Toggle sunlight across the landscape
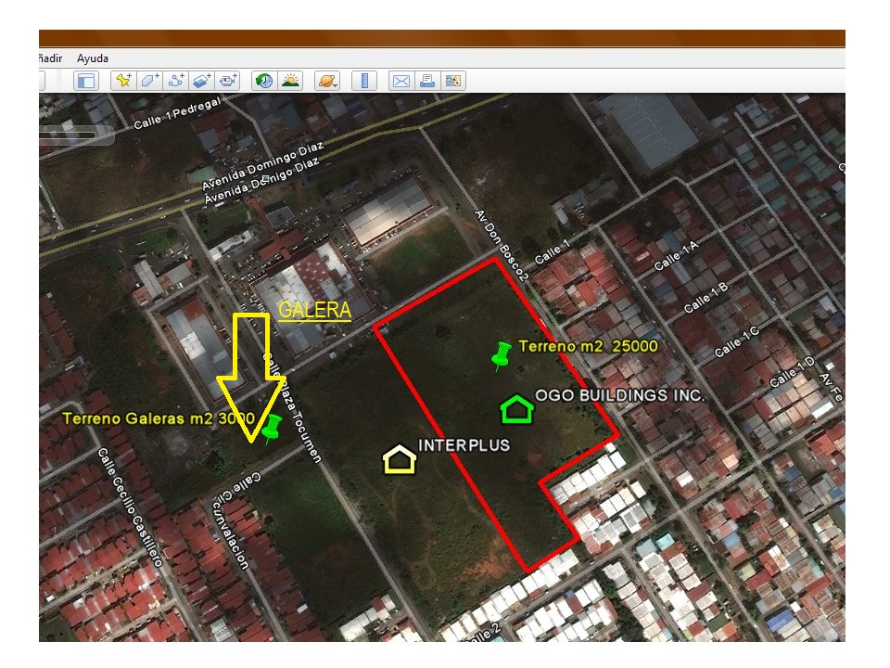 click(290, 81)
